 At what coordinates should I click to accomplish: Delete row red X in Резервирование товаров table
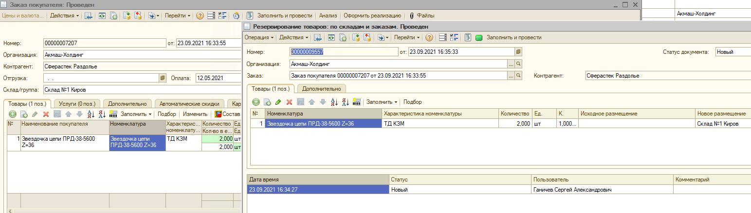(290, 102)
